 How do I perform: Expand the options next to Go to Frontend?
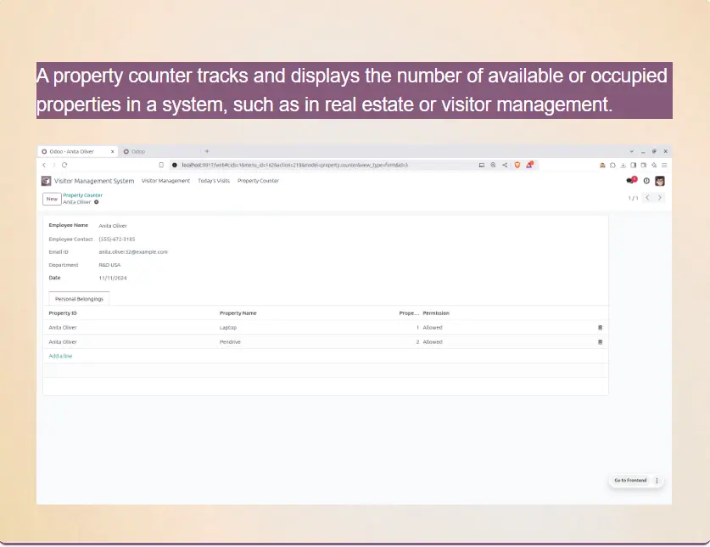tap(657, 481)
